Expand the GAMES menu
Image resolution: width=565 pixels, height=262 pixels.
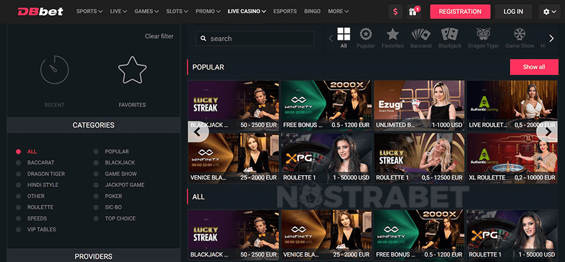pyautogui.click(x=147, y=11)
